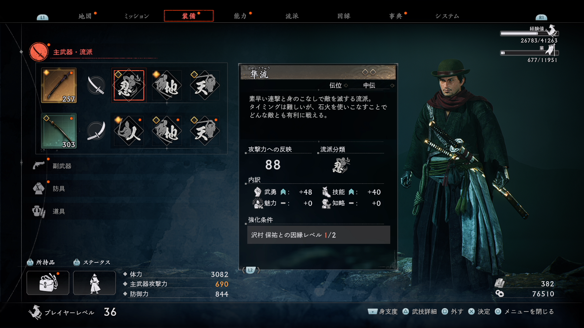Choose the bottom-row 天 style icon
The width and height of the screenshot is (584, 328).
click(x=205, y=131)
